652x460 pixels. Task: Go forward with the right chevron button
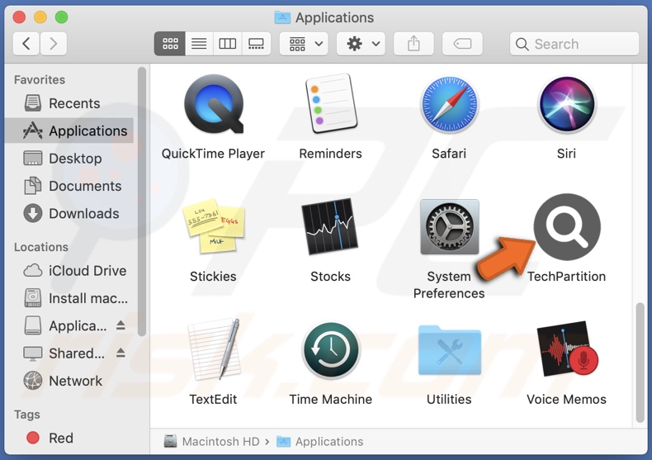[53, 44]
